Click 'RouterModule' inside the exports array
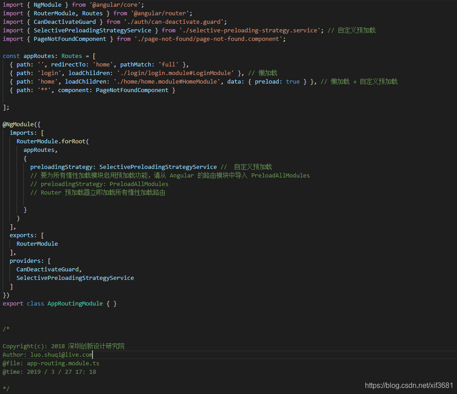The image size is (457, 394). 37,244
